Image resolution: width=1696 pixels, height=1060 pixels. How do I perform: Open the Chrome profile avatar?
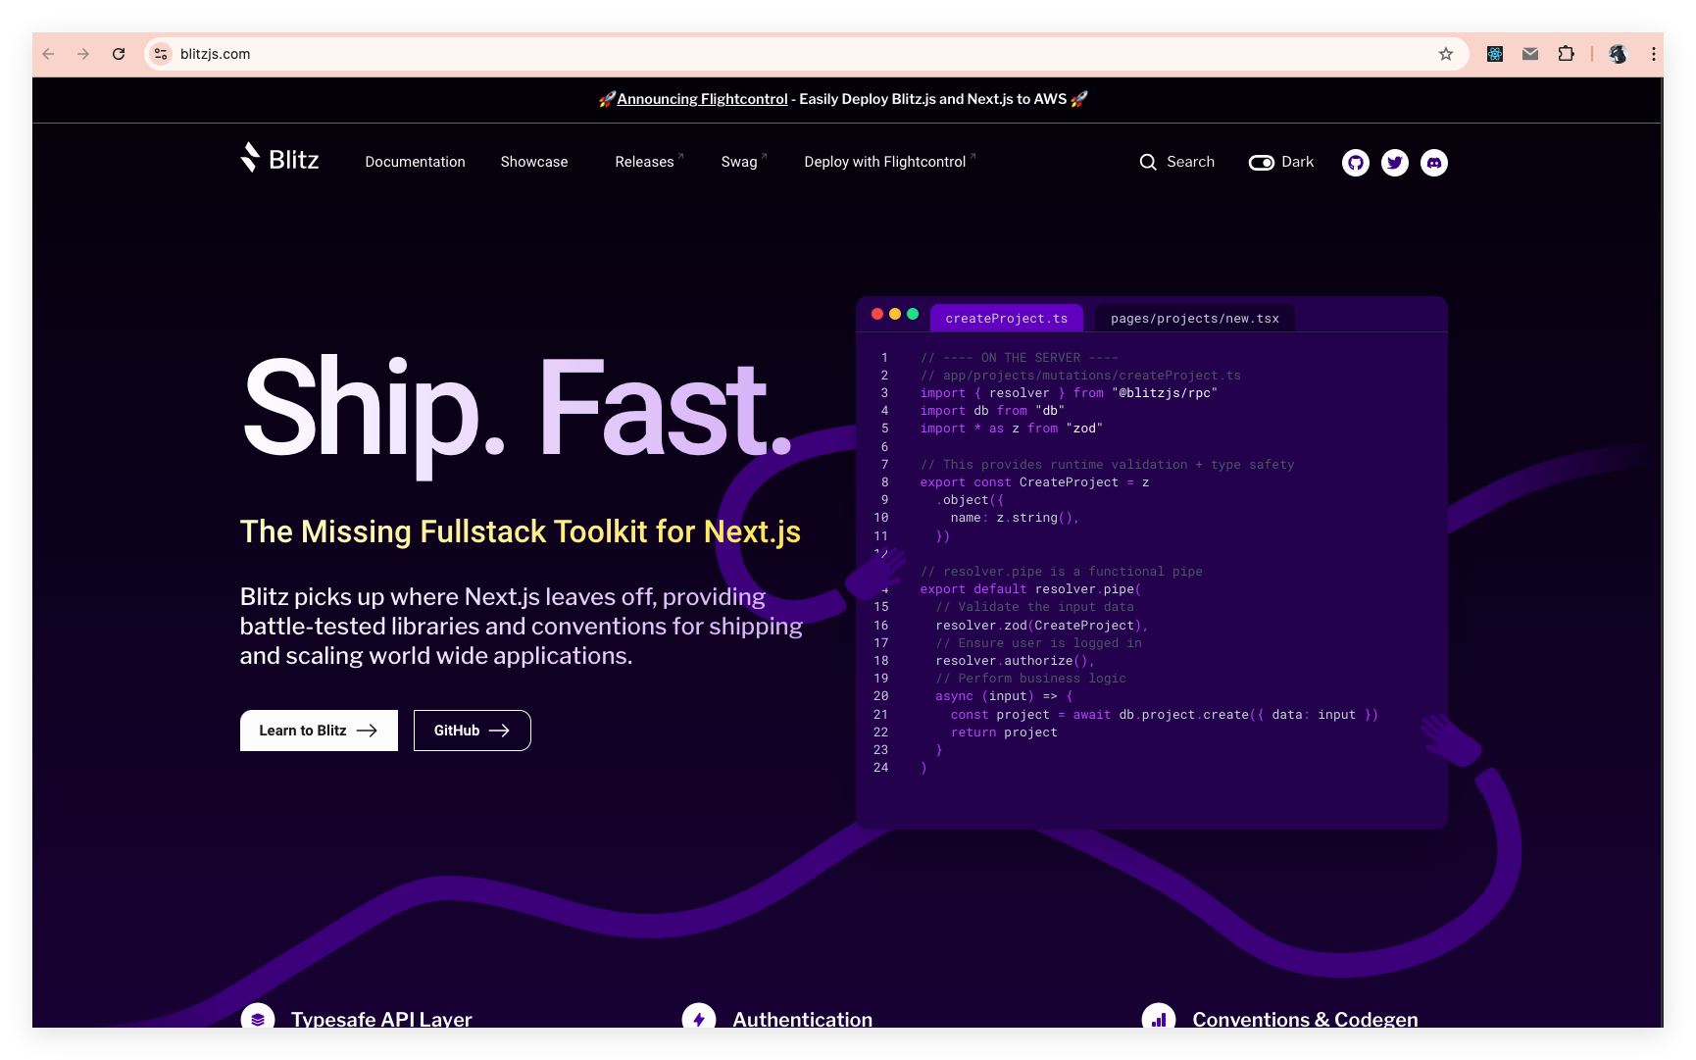[x=1619, y=54]
